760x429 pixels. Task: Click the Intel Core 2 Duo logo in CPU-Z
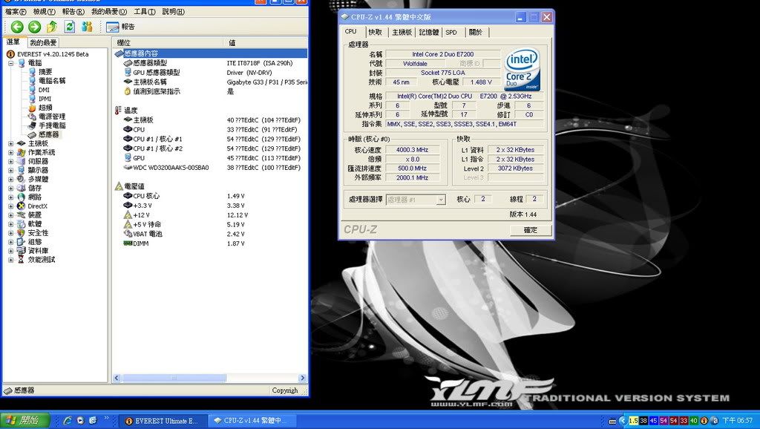pyautogui.click(x=522, y=69)
